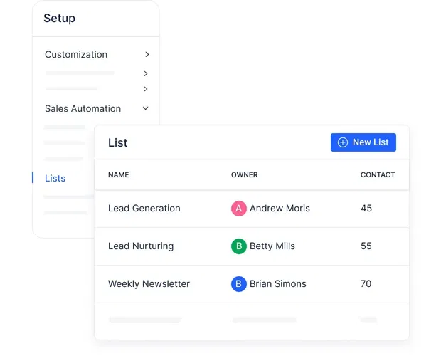Click contact count 55
This screenshot has width=441, height=356.
click(366, 246)
